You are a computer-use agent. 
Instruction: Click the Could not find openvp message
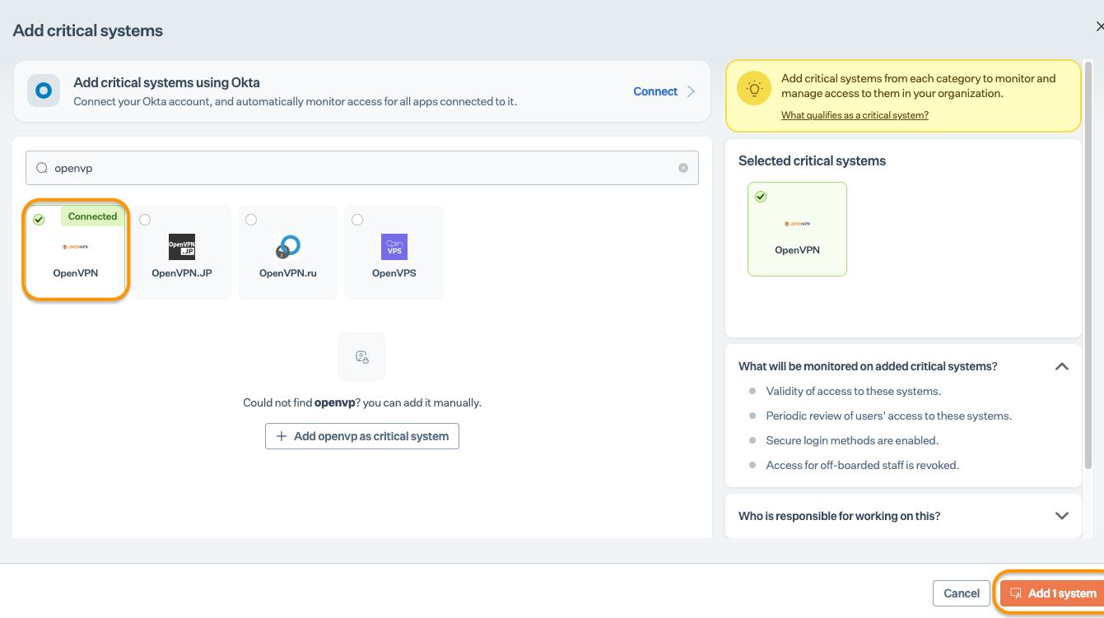[362, 403]
